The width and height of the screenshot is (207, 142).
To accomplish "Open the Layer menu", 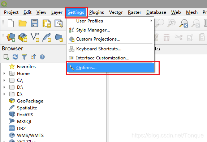I will point(57,12).
